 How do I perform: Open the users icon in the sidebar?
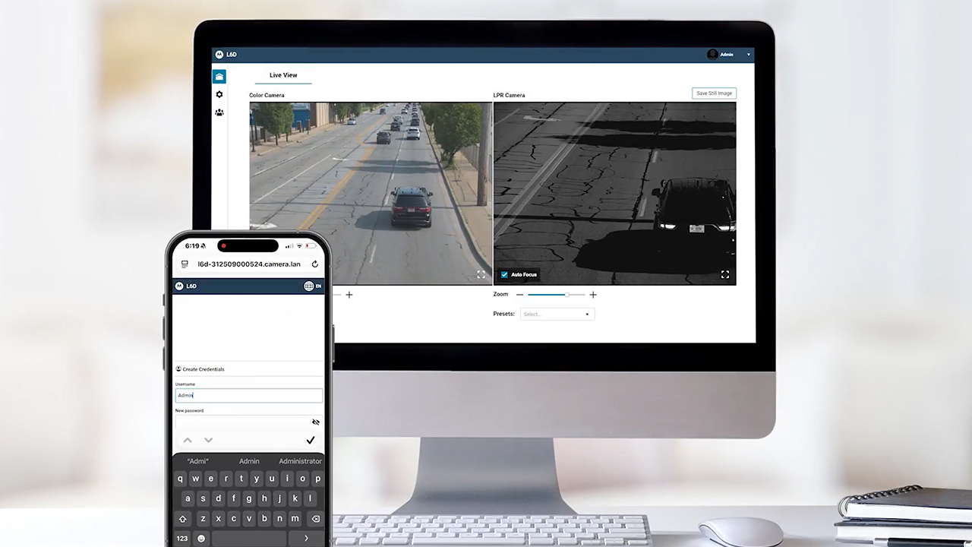[219, 112]
